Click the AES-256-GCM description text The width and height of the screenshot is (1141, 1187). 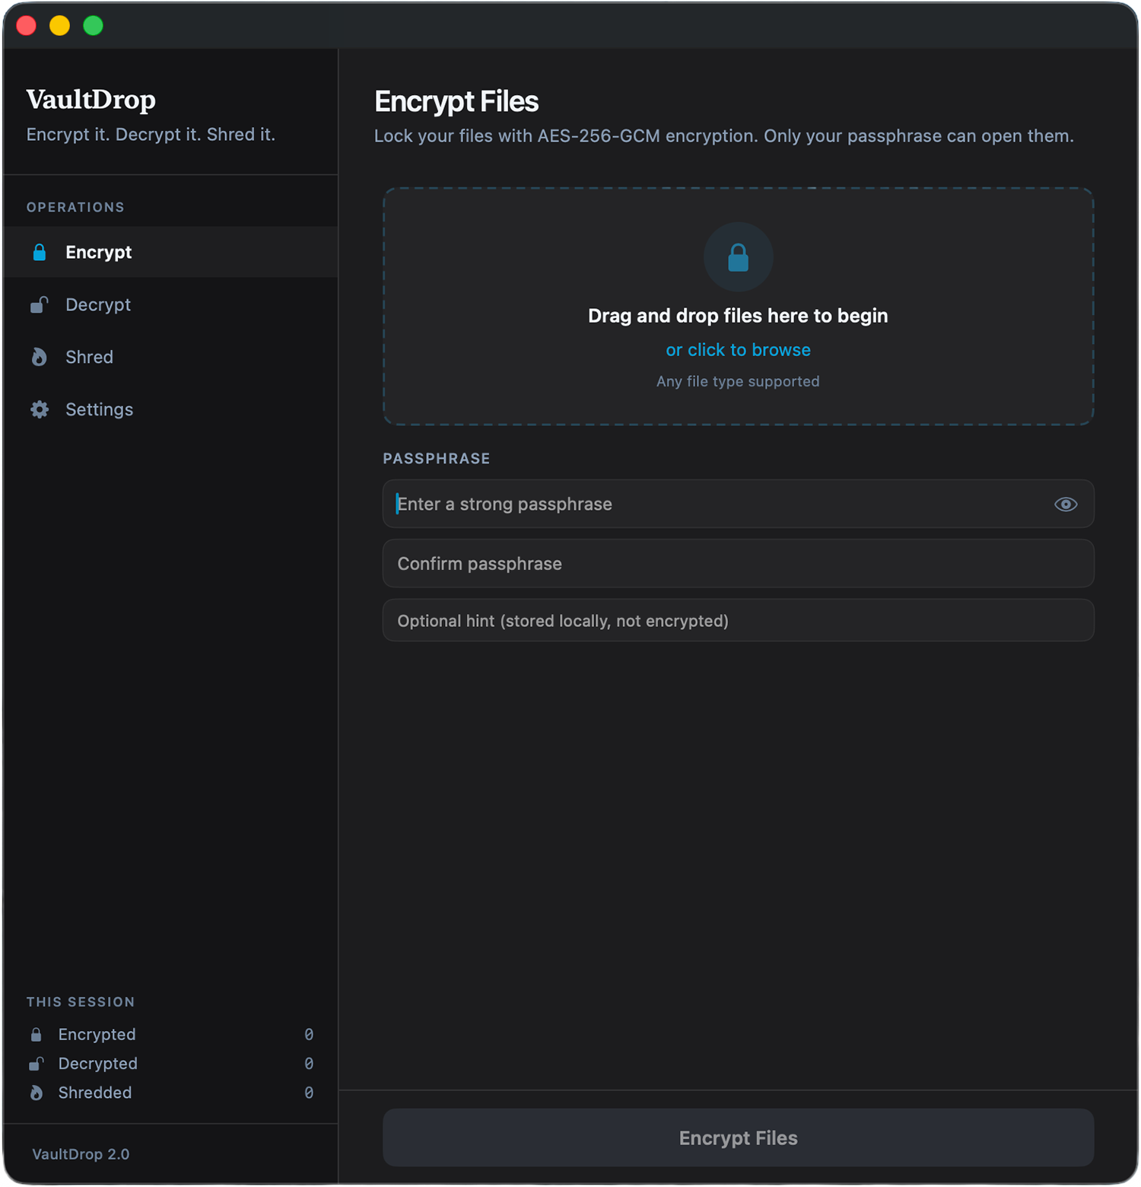(x=723, y=136)
